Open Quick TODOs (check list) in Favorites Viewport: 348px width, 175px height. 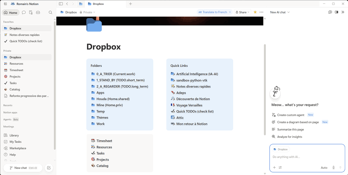click(27, 41)
